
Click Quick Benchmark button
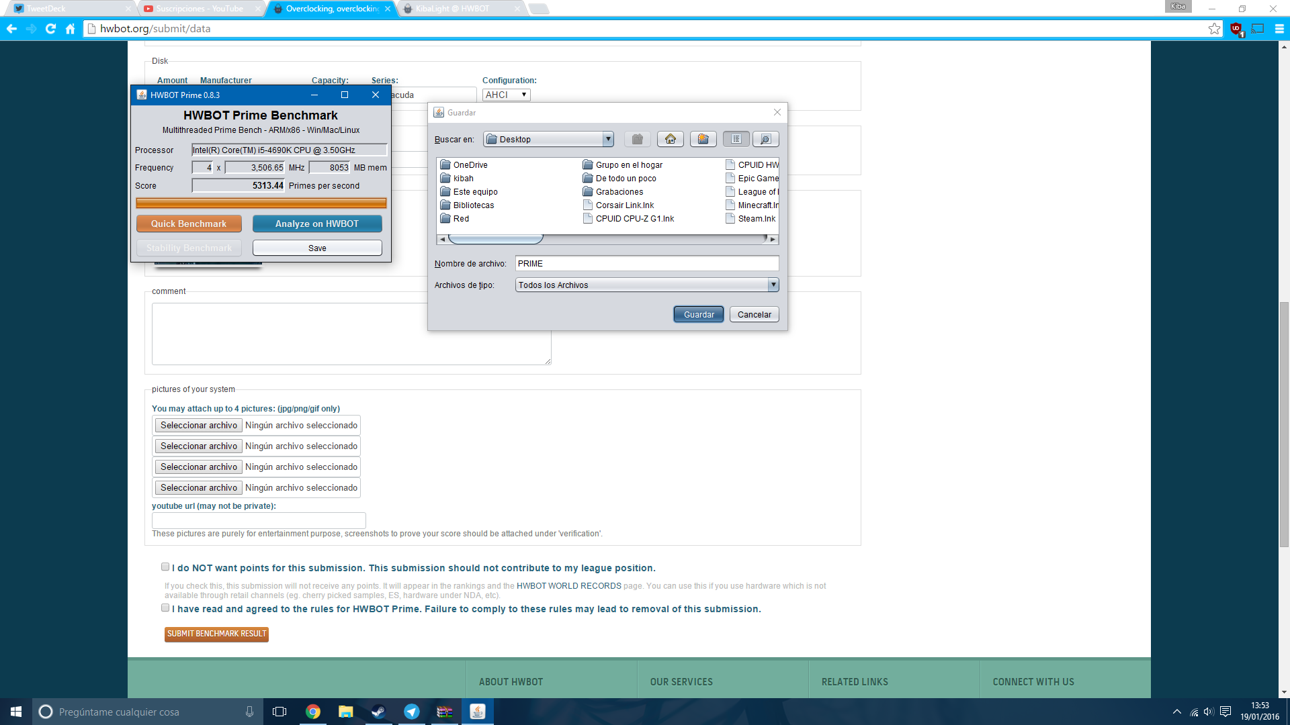pos(189,224)
